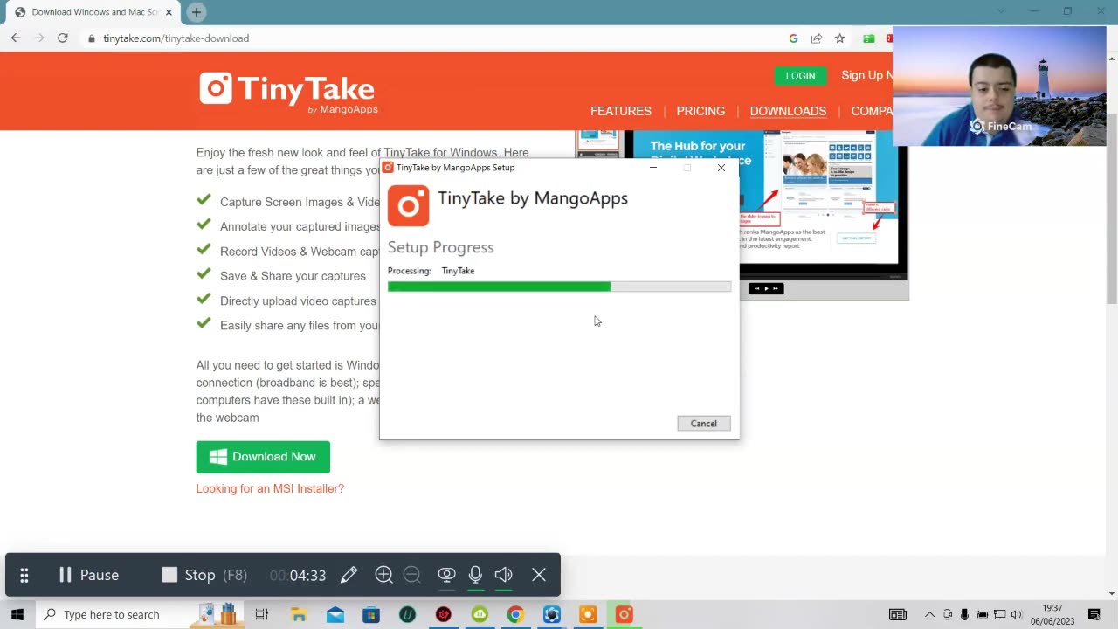Viewport: 1118px width, 629px height.
Task: Show hidden system tray icons
Action: [x=929, y=614]
